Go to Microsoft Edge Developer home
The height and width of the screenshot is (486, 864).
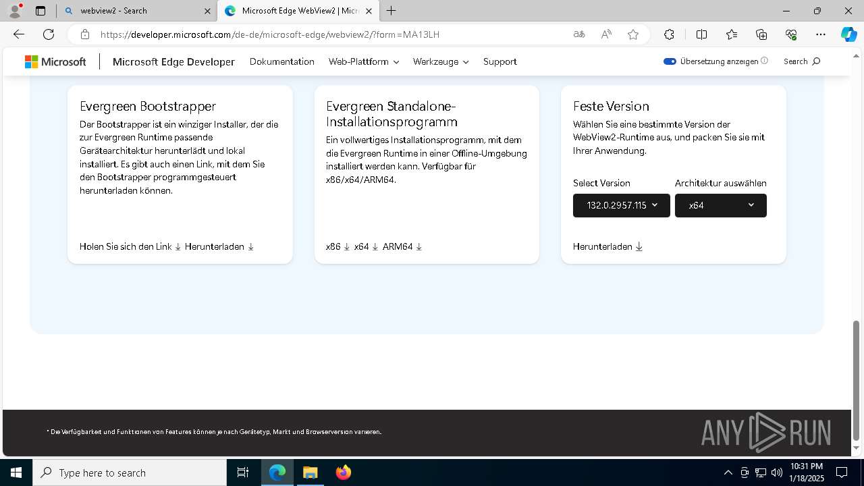click(173, 61)
